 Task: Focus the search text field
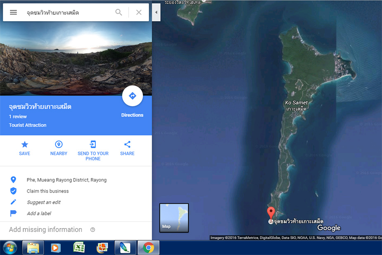pos(68,12)
